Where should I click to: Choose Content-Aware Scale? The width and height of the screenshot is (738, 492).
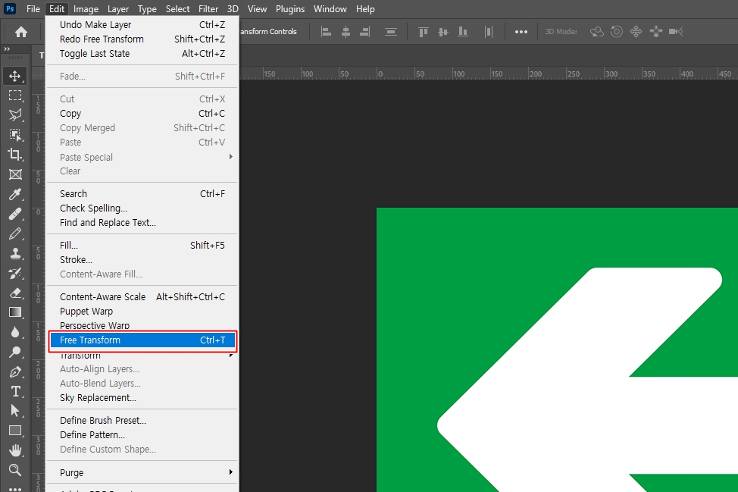point(142,296)
